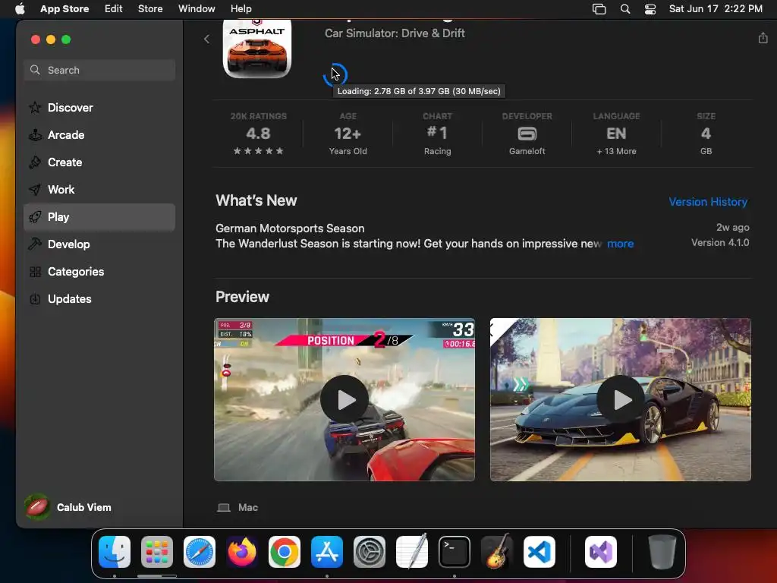
Task: Select Work in the sidebar
Action: pos(99,189)
